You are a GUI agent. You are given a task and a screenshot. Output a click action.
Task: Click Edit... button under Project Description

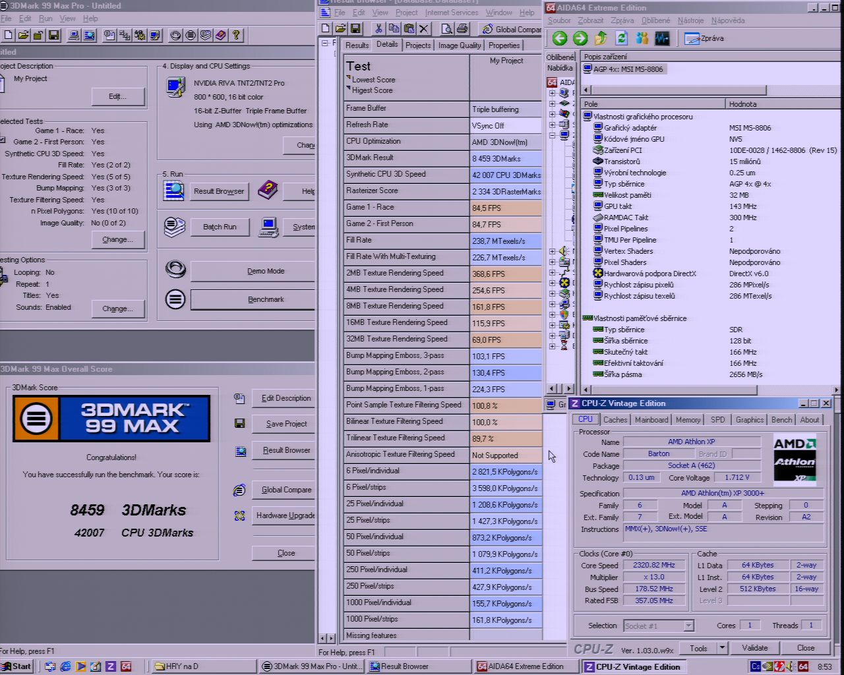118,96
